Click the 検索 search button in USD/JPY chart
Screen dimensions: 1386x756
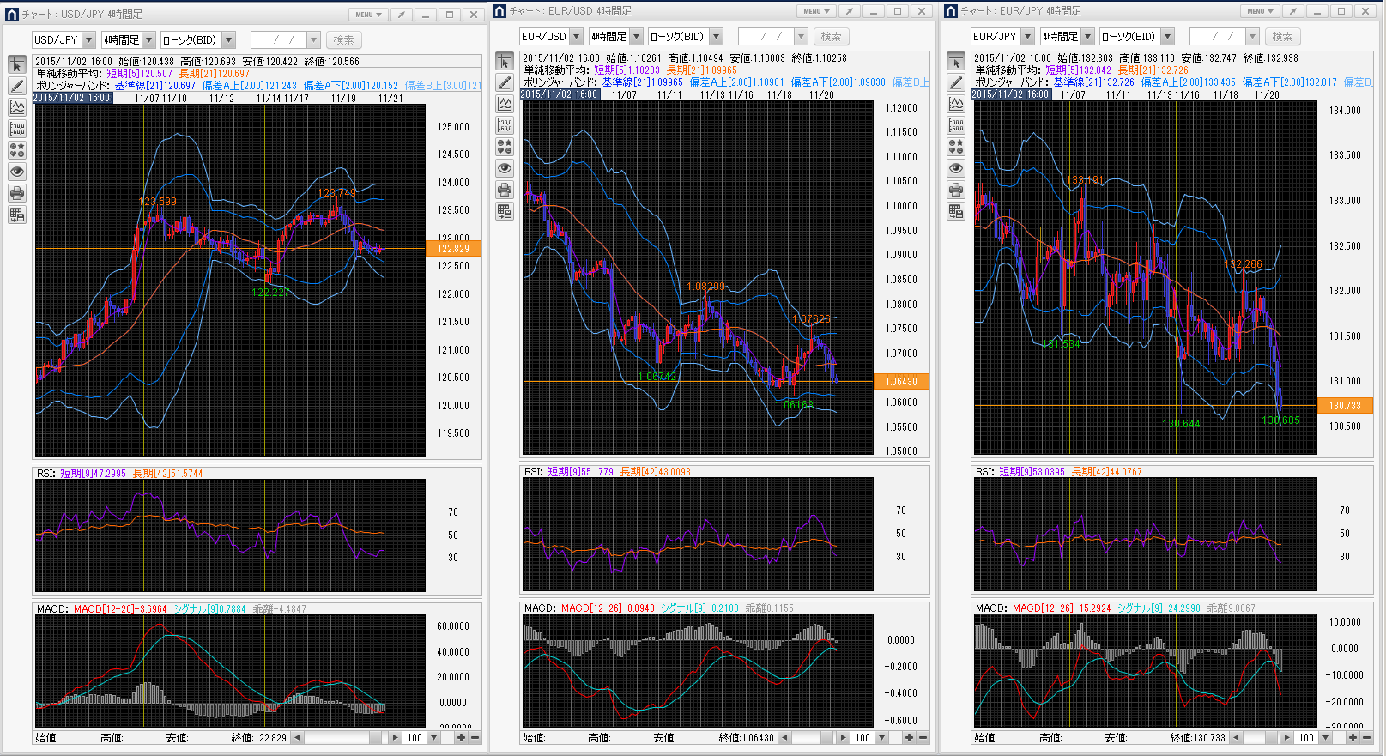coord(344,40)
